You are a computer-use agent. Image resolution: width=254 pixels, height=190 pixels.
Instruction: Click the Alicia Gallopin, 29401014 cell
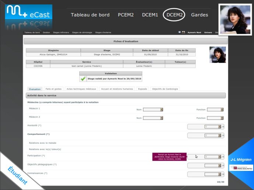[53, 54]
